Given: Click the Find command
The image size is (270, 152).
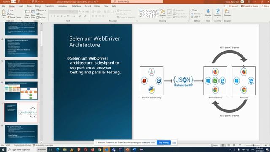Looking at the screenshot, I should 194,10.
